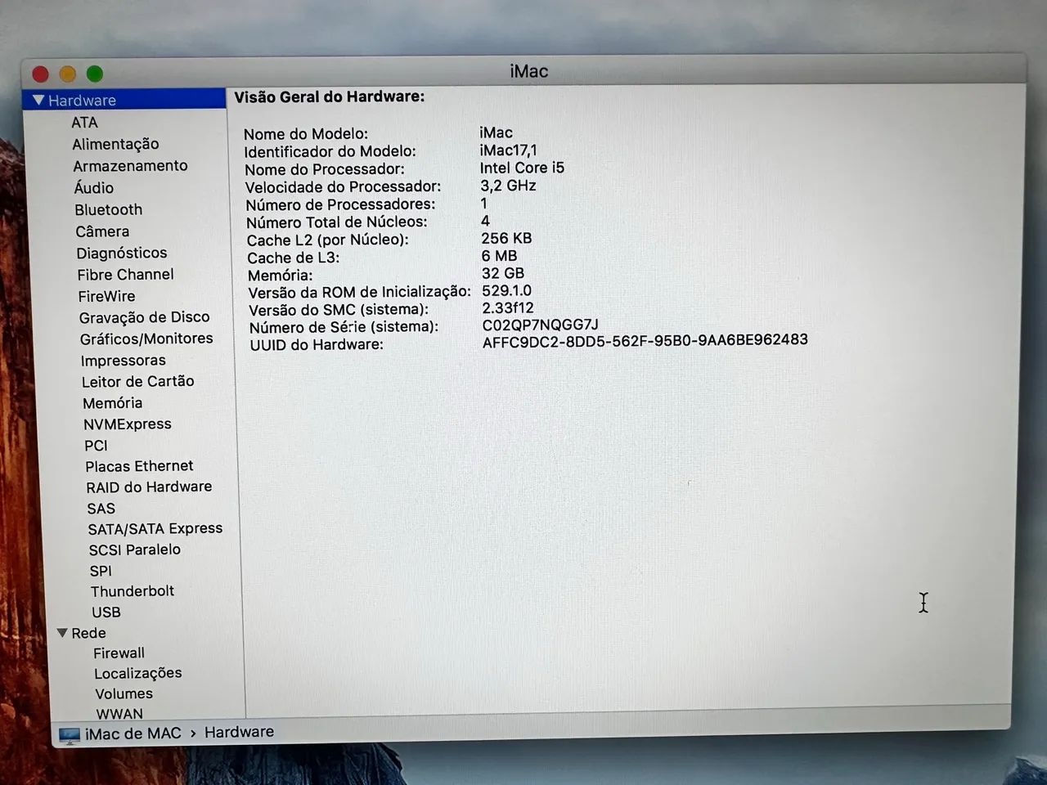Click the Hardware UUID value
Screen dimensions: 1047x785
645,341
